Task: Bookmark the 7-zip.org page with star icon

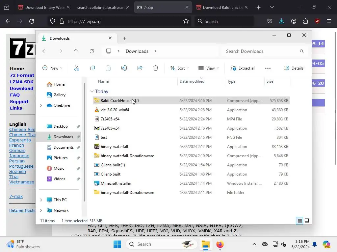Action: (x=186, y=21)
